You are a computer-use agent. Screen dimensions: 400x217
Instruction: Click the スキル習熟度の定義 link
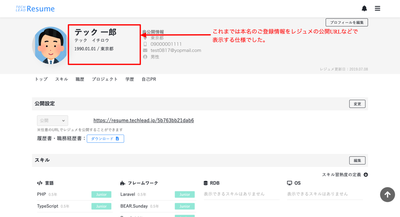click(x=341, y=175)
